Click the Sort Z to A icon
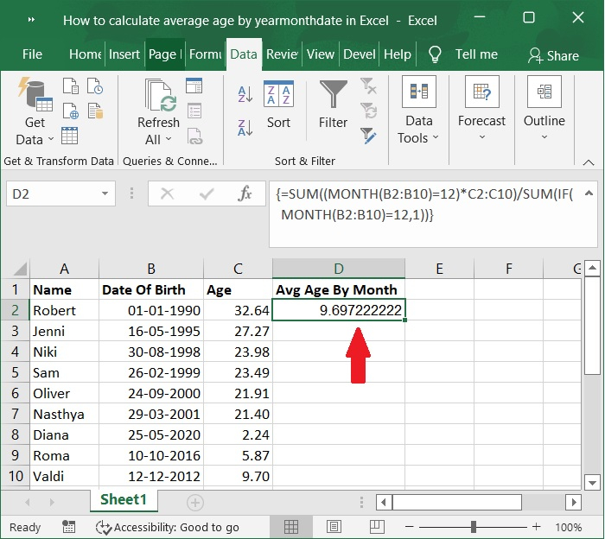605x539 pixels. pos(245,126)
